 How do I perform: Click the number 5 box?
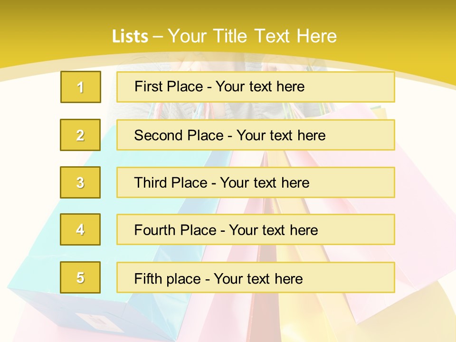[81, 277]
